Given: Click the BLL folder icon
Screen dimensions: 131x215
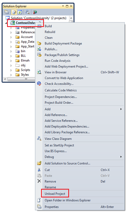Looking at the screenshot, I should click(17, 56).
